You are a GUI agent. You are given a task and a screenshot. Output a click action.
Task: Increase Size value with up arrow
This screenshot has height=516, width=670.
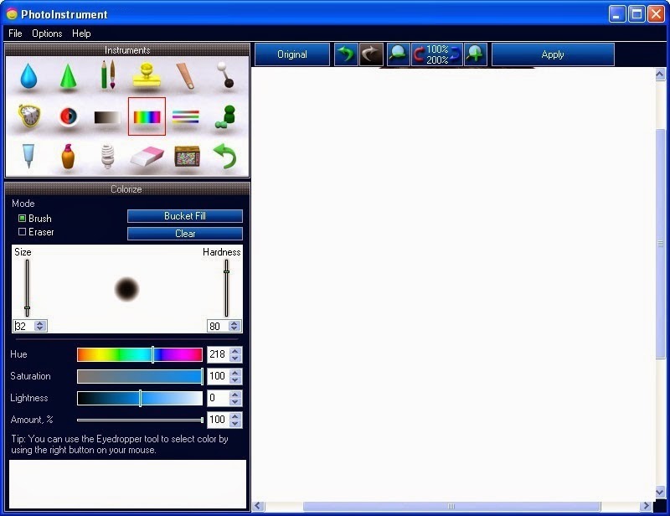point(39,323)
